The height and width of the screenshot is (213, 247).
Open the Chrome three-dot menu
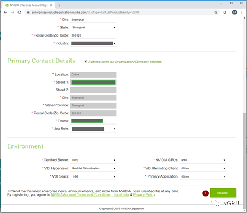242,13
